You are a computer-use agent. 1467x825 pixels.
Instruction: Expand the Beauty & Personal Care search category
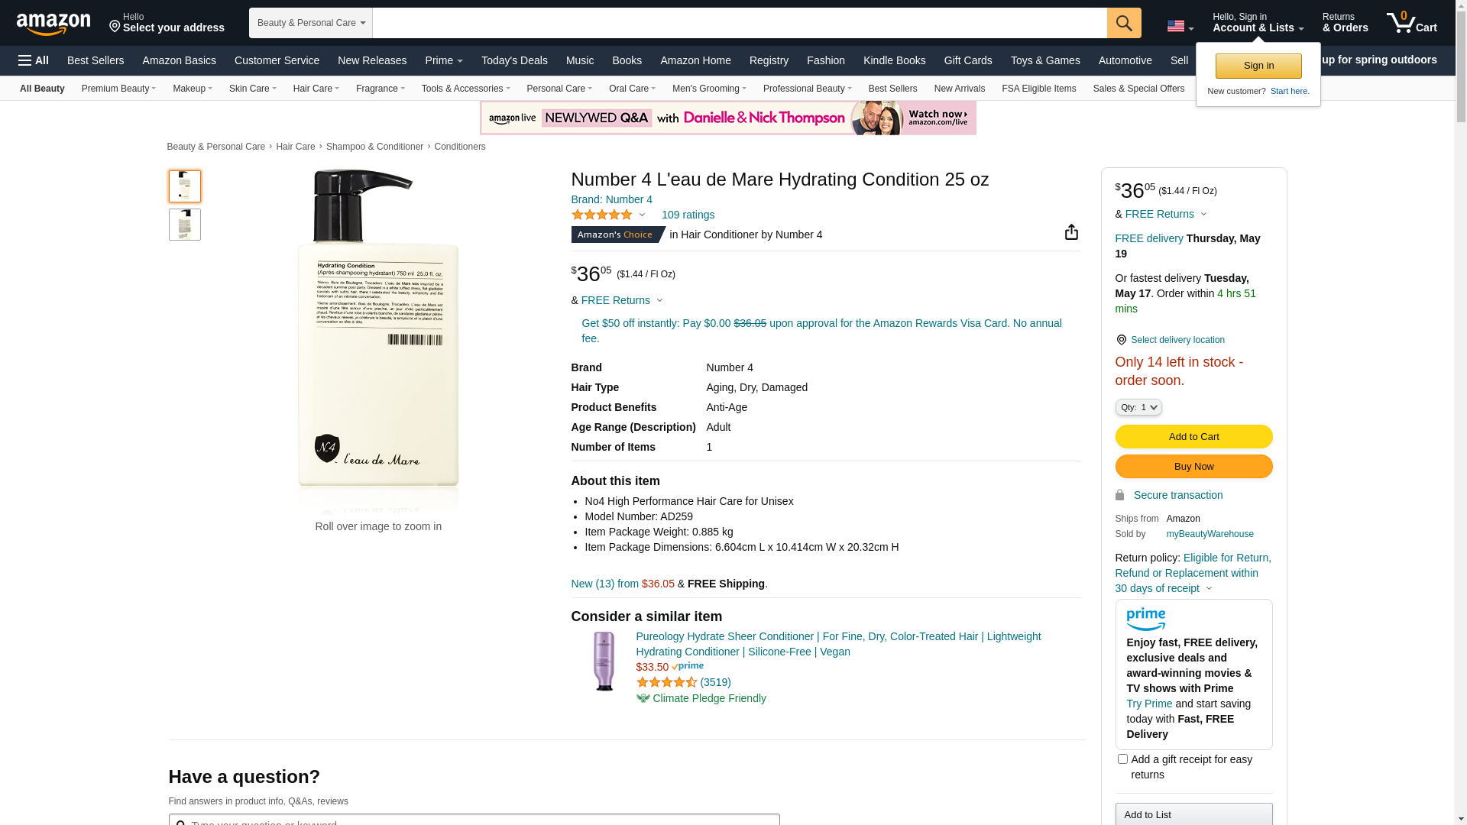(x=311, y=23)
